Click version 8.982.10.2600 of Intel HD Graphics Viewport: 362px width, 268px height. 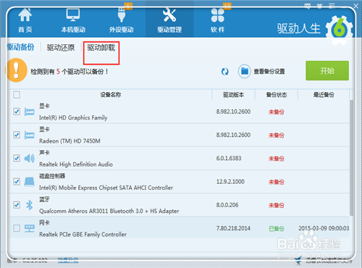pyautogui.click(x=233, y=112)
